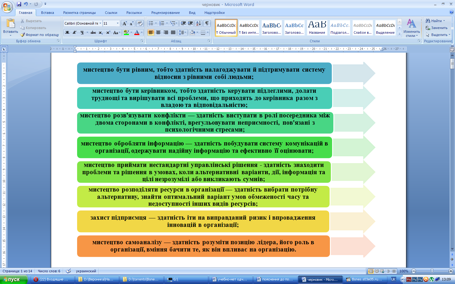Sort the selected text alphabetically
The height and width of the screenshot is (284, 455).
(198, 23)
